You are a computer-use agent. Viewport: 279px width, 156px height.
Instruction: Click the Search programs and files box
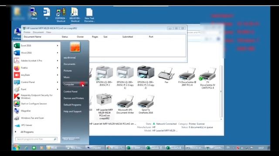coord(36,139)
